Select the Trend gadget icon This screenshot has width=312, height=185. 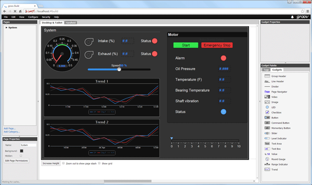click(x=267, y=169)
